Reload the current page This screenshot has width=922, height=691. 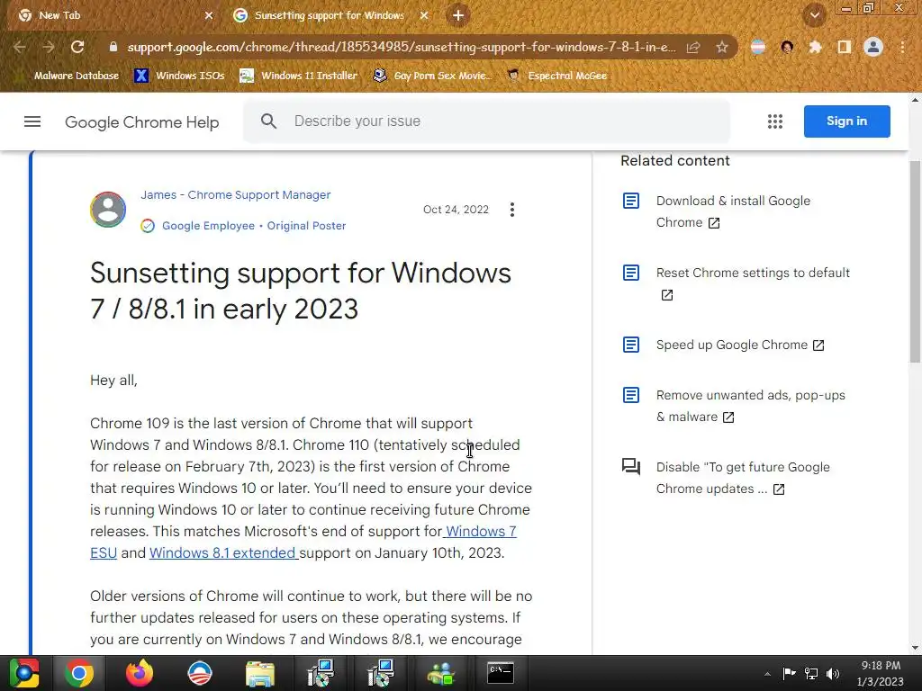77,47
